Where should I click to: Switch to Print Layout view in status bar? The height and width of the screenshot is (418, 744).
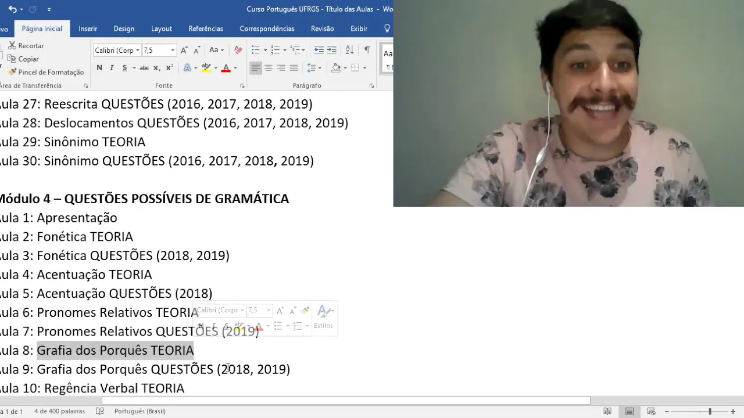coord(629,411)
